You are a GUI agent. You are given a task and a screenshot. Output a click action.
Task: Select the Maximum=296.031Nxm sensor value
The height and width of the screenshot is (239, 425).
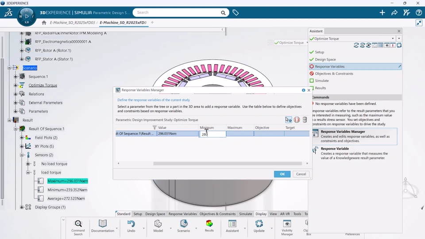pyautogui.click(x=67, y=181)
